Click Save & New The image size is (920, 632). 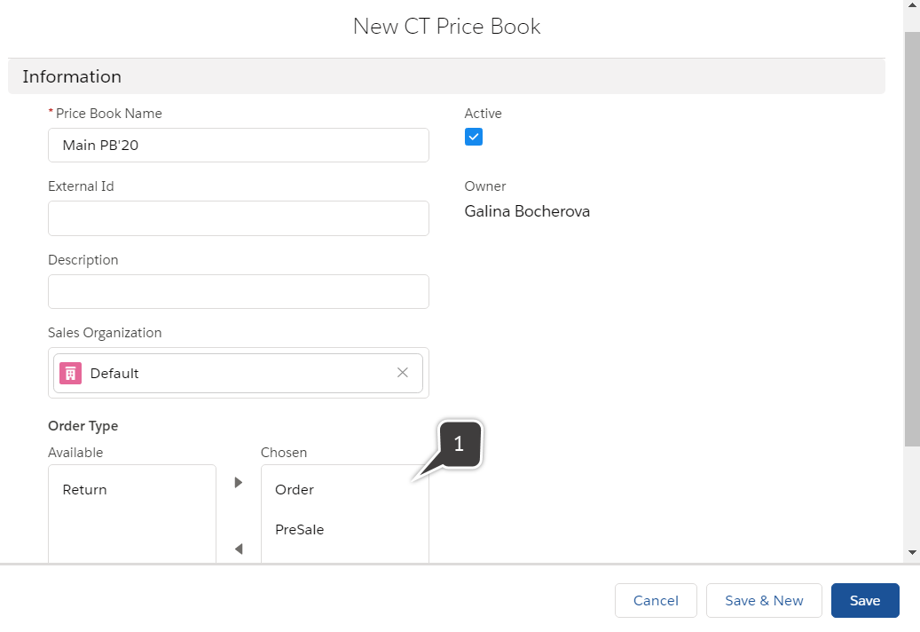pyautogui.click(x=764, y=600)
